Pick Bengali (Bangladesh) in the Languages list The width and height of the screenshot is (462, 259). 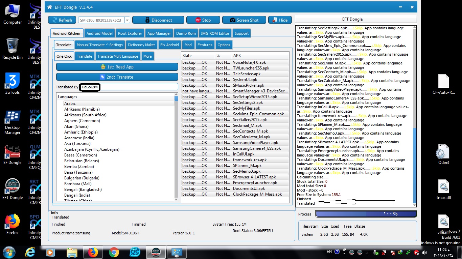pyautogui.click(x=83, y=190)
